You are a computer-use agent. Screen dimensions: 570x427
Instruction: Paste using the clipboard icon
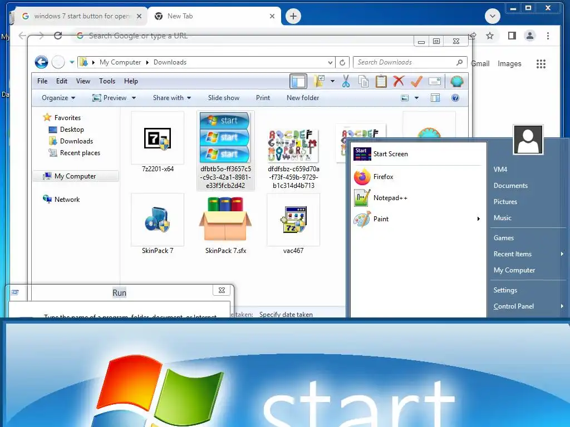pyautogui.click(x=381, y=81)
